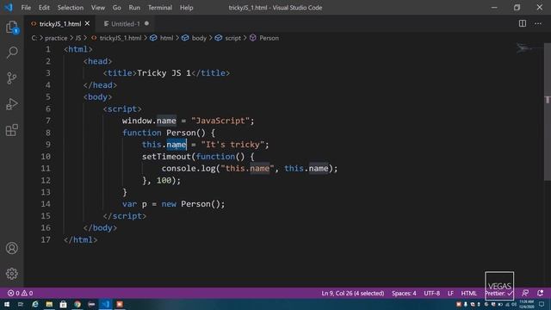551x310 pixels.
Task: Click the volume icon in system tray
Action: coord(514,304)
